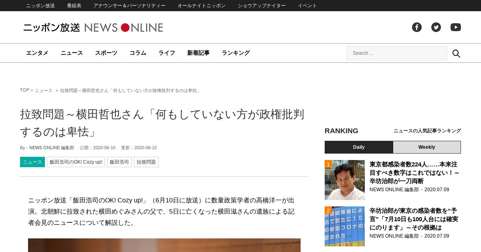Switch ranking to Weekly tab
The width and height of the screenshot is (481, 252).
(x=427, y=147)
